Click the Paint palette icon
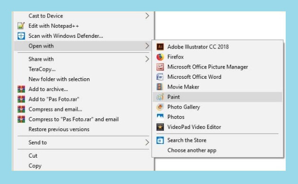 pos(160,97)
